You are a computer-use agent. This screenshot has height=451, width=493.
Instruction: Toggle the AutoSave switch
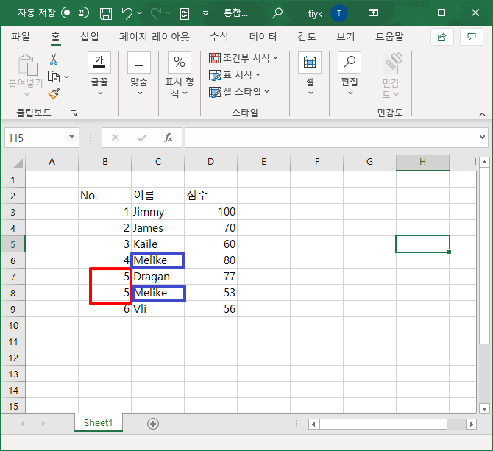click(75, 13)
